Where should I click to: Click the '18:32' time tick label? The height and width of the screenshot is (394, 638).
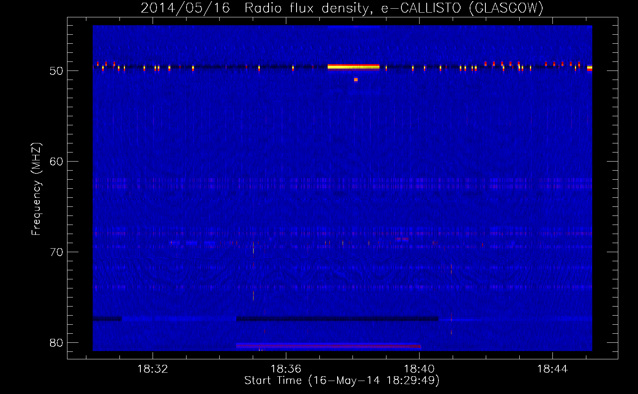pyautogui.click(x=152, y=369)
